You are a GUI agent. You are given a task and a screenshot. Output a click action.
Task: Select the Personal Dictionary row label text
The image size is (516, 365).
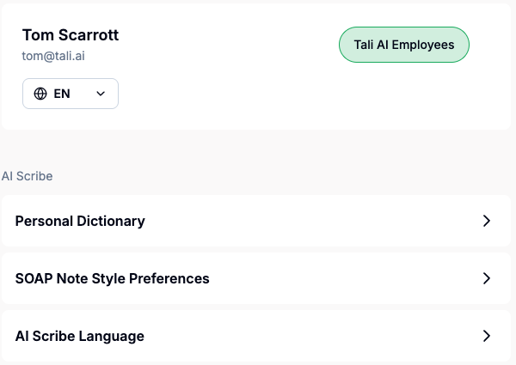pos(80,221)
